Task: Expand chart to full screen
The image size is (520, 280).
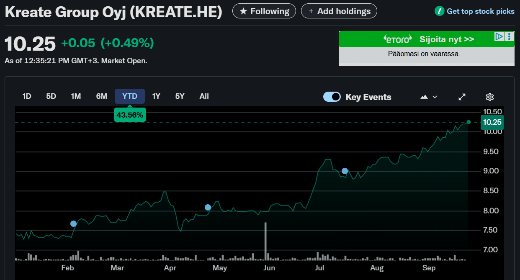Action: point(462,97)
